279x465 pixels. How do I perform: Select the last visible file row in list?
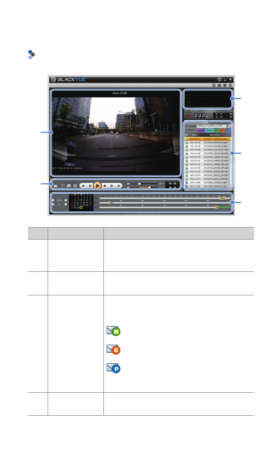208,186
